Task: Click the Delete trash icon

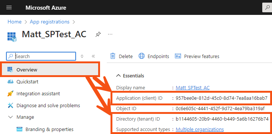Action: 113,56
